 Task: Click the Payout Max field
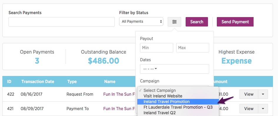[x=193, y=48]
